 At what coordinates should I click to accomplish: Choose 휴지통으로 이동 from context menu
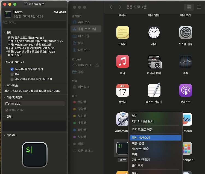[x=156, y=129]
